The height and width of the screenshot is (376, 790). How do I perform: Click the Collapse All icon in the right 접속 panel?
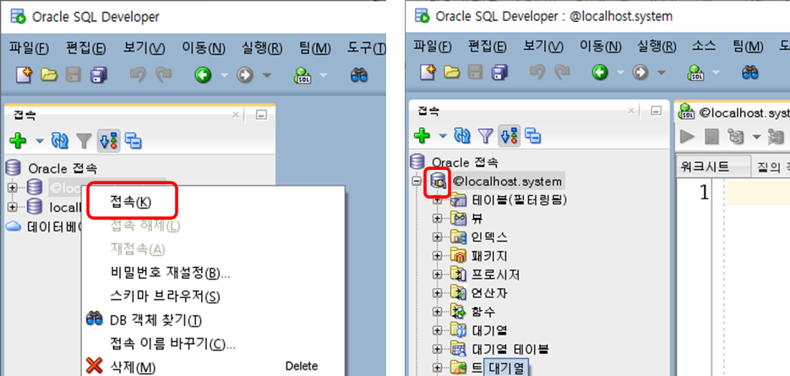click(533, 135)
